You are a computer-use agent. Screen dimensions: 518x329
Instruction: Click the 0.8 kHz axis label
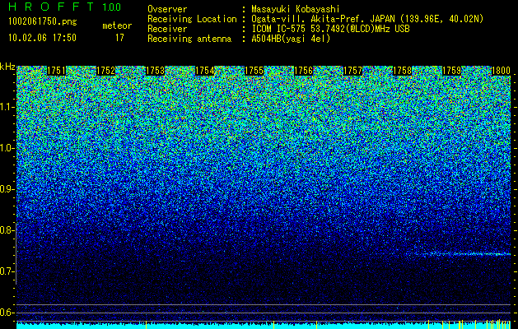click(7, 230)
